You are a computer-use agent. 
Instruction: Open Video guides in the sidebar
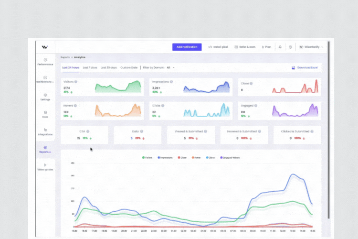pyautogui.click(x=45, y=167)
